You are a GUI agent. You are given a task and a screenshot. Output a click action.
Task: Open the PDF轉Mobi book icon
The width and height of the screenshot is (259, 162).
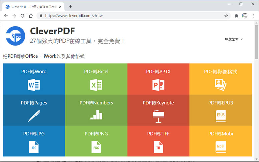[x=221, y=147]
